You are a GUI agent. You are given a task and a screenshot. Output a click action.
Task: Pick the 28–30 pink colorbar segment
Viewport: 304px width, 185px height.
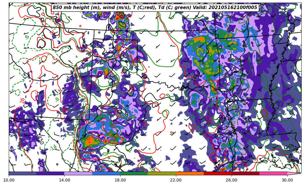pos(274,173)
